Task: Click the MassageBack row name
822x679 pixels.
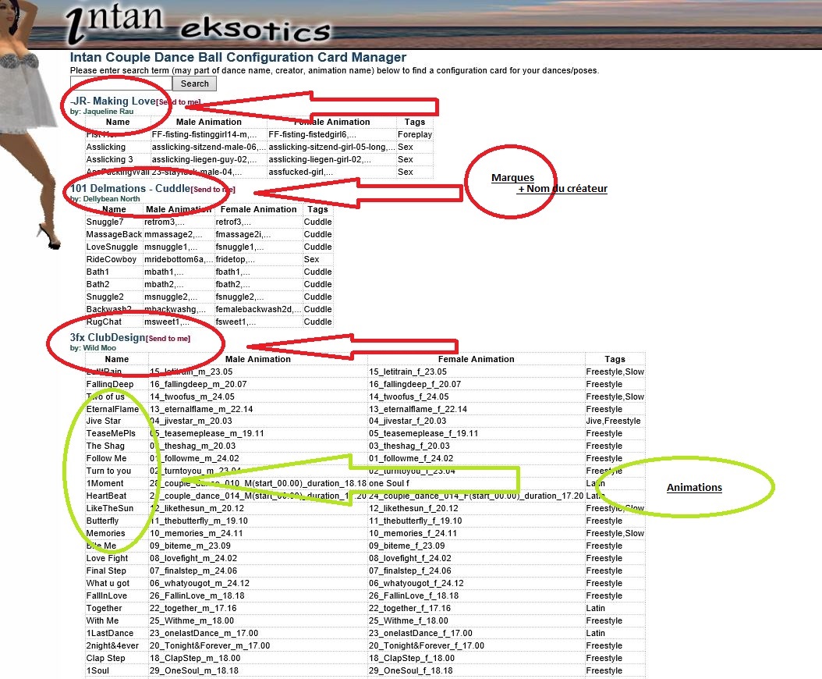Action: tap(114, 235)
